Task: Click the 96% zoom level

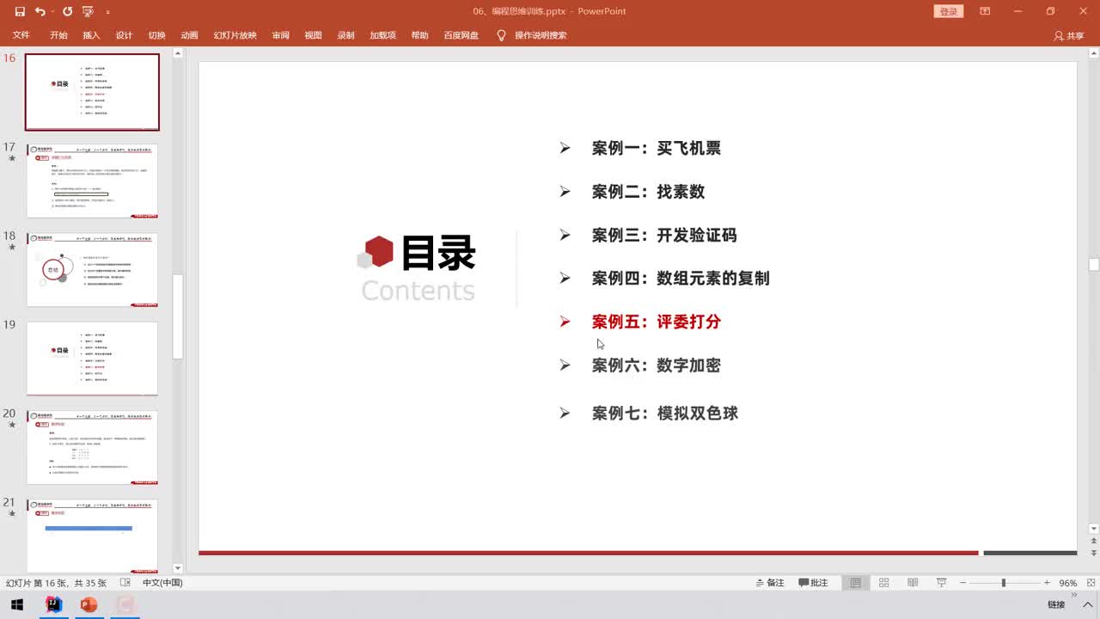Action: click(1068, 583)
